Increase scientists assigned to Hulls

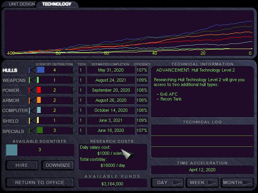pyautogui.click(x=74, y=70)
